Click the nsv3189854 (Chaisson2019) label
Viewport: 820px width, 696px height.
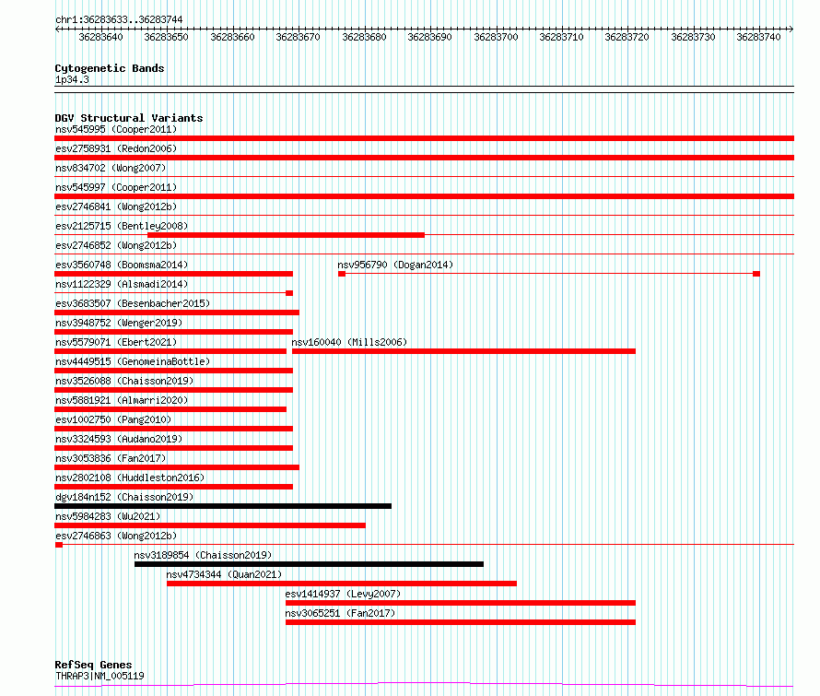point(203,555)
